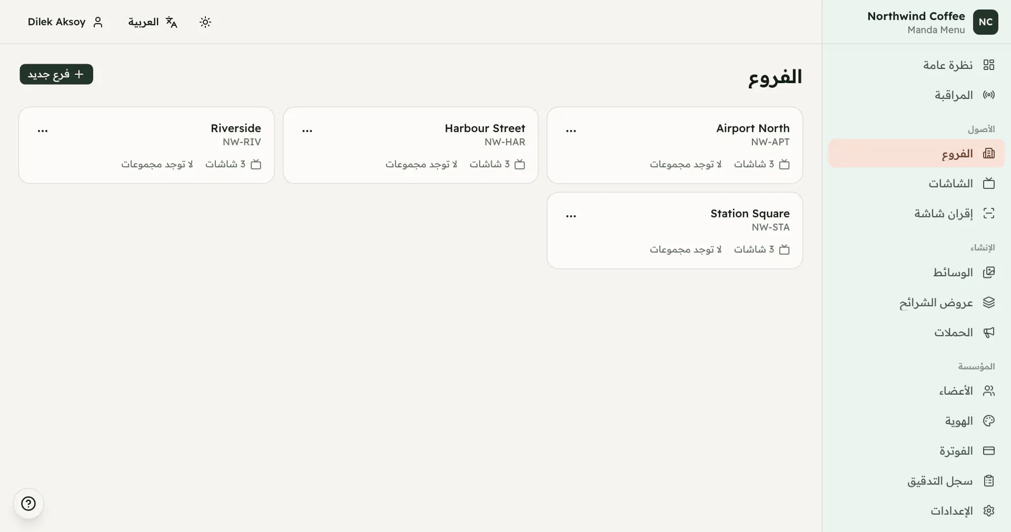Go to المراقبة monitoring in sidebar
The image size is (1011, 532).
[x=916, y=95]
